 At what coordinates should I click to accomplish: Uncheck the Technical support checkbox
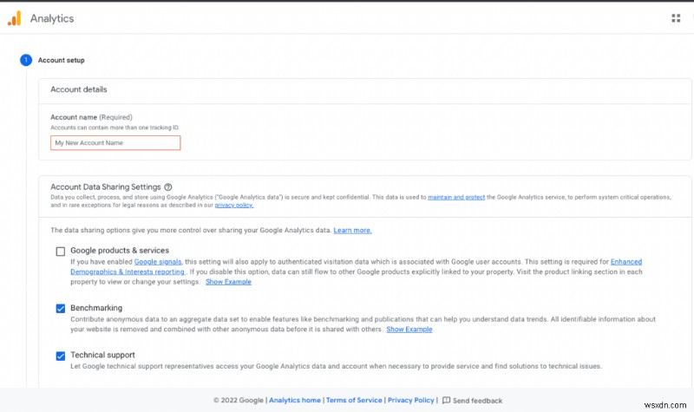(x=61, y=356)
